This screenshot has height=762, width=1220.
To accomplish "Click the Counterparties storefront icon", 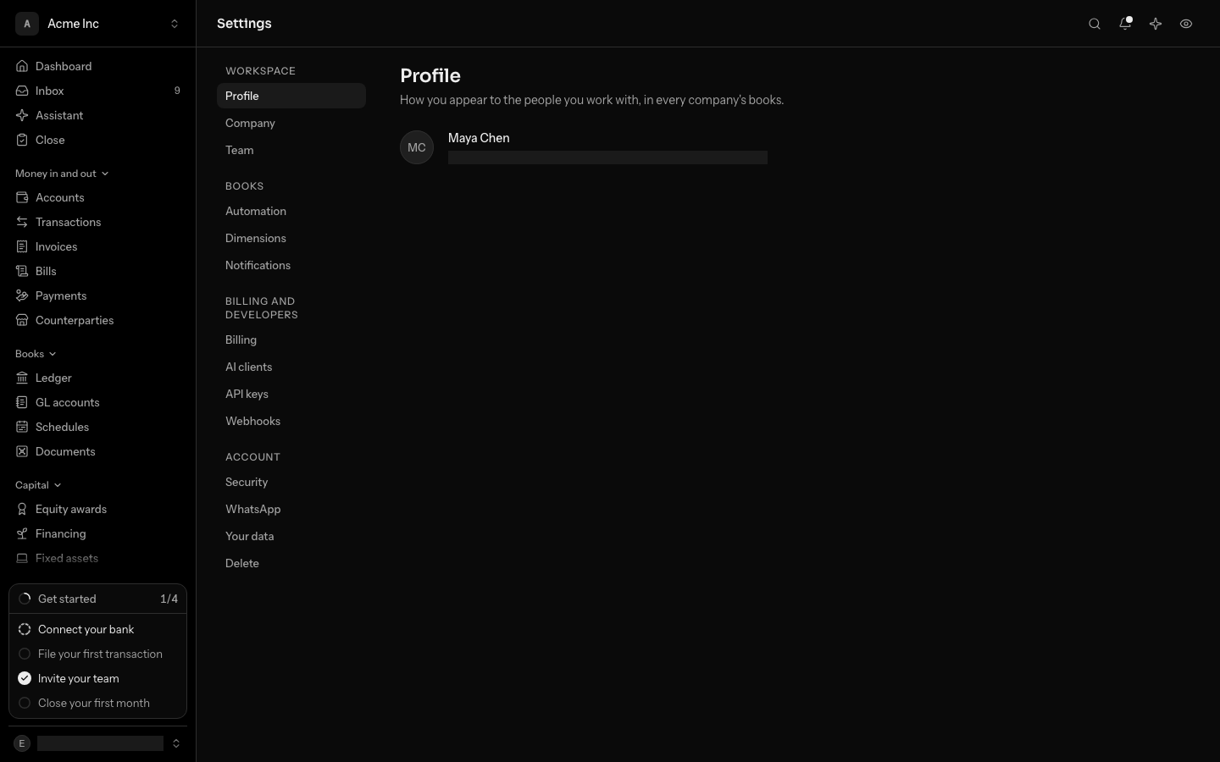I will pos(22,320).
